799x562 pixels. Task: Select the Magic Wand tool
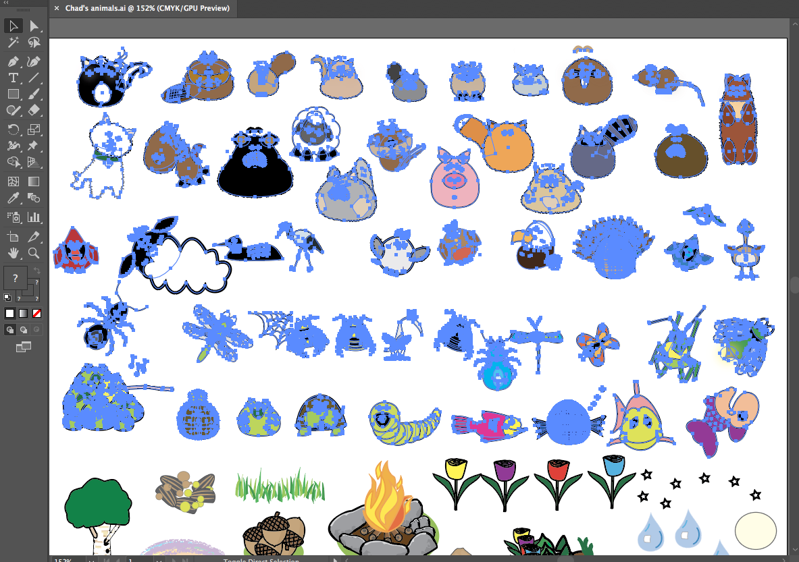13,43
